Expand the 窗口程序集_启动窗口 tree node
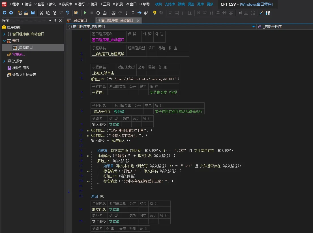The width and height of the screenshot is (313, 233). coord(4,34)
